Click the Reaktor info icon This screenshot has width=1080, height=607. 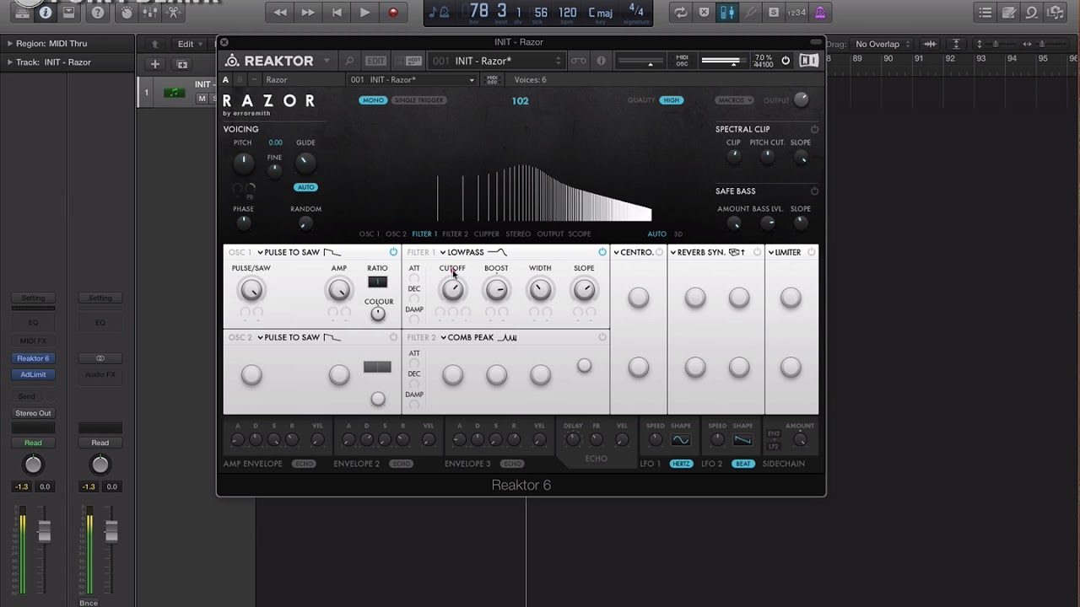[x=601, y=61]
